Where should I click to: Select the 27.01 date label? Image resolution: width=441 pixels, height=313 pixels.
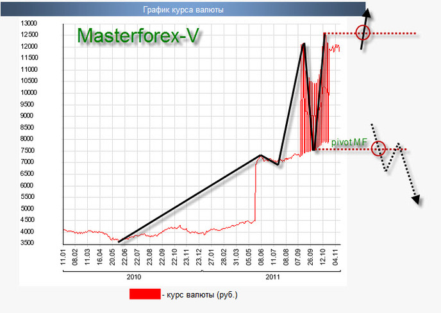(212, 257)
